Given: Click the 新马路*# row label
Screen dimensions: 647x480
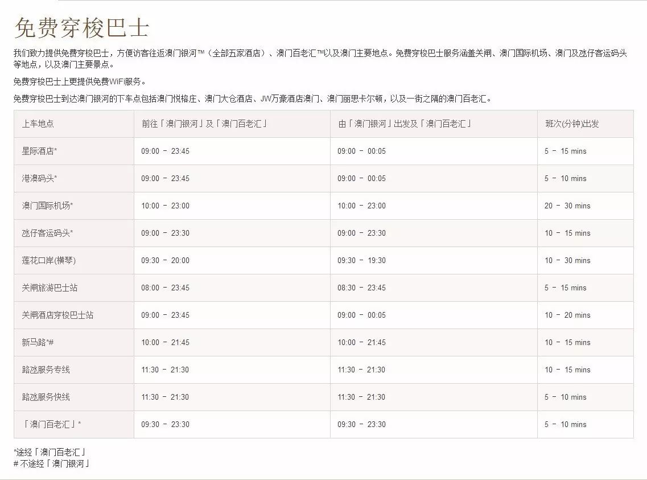Looking at the screenshot, I should tap(38, 342).
